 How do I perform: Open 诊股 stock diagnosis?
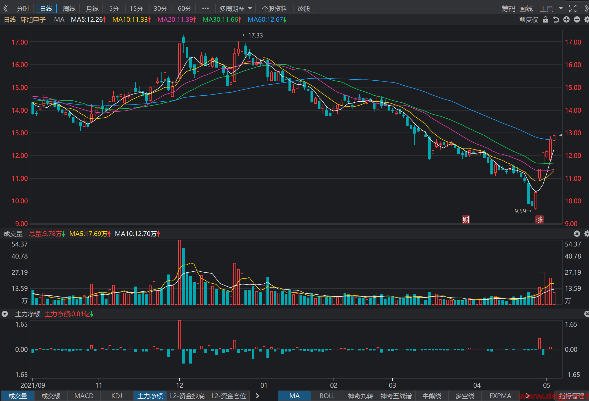coord(304,9)
